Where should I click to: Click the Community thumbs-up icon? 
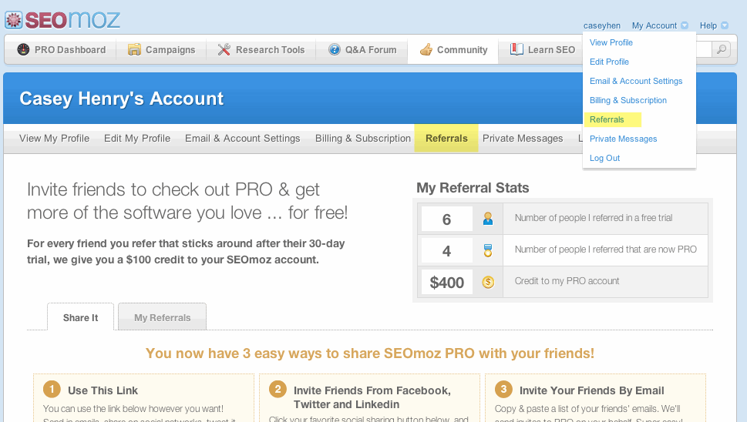[426, 50]
